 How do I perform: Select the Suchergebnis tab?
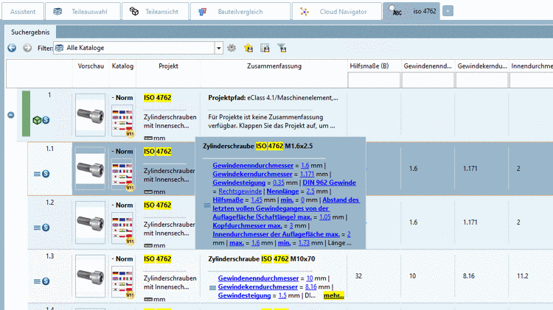point(30,32)
